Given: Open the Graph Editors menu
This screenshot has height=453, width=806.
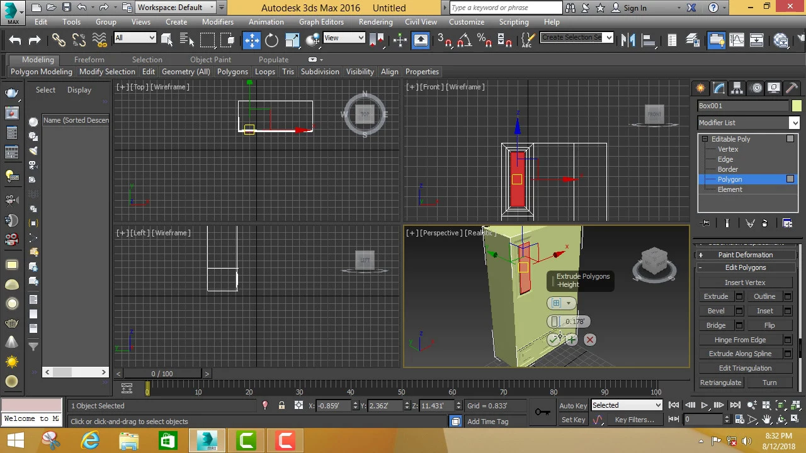Looking at the screenshot, I should pyautogui.click(x=321, y=22).
